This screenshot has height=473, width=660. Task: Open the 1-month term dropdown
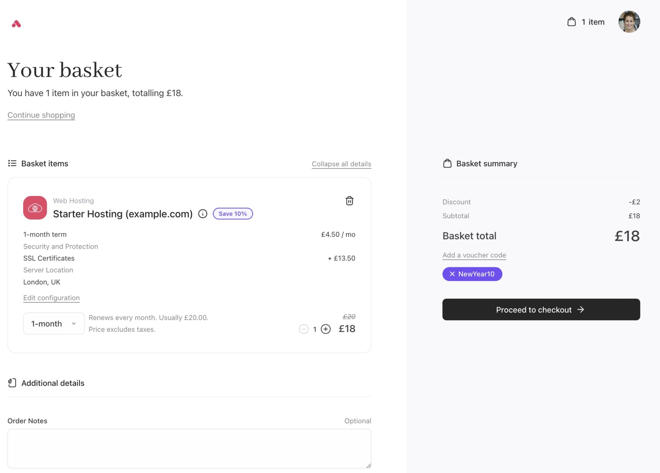pyautogui.click(x=54, y=324)
